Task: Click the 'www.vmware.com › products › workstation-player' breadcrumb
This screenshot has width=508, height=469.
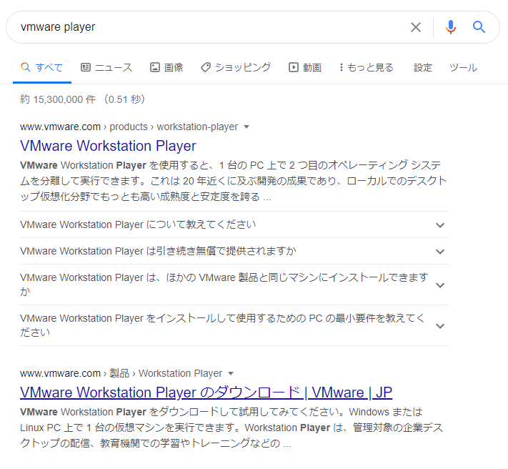Action: coord(129,127)
